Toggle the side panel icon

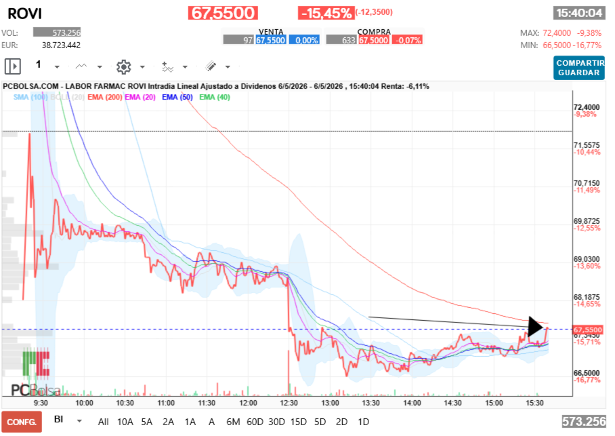pos(13,66)
